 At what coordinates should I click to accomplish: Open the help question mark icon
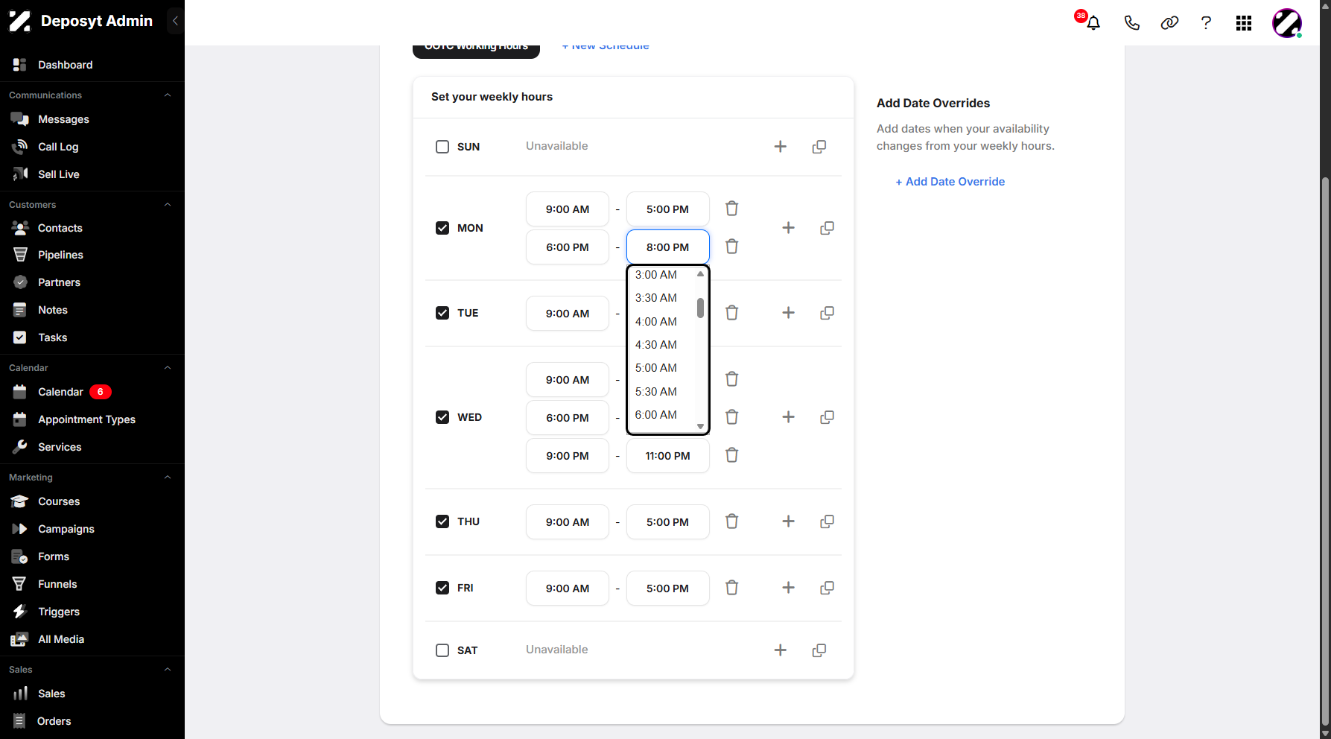tap(1206, 23)
